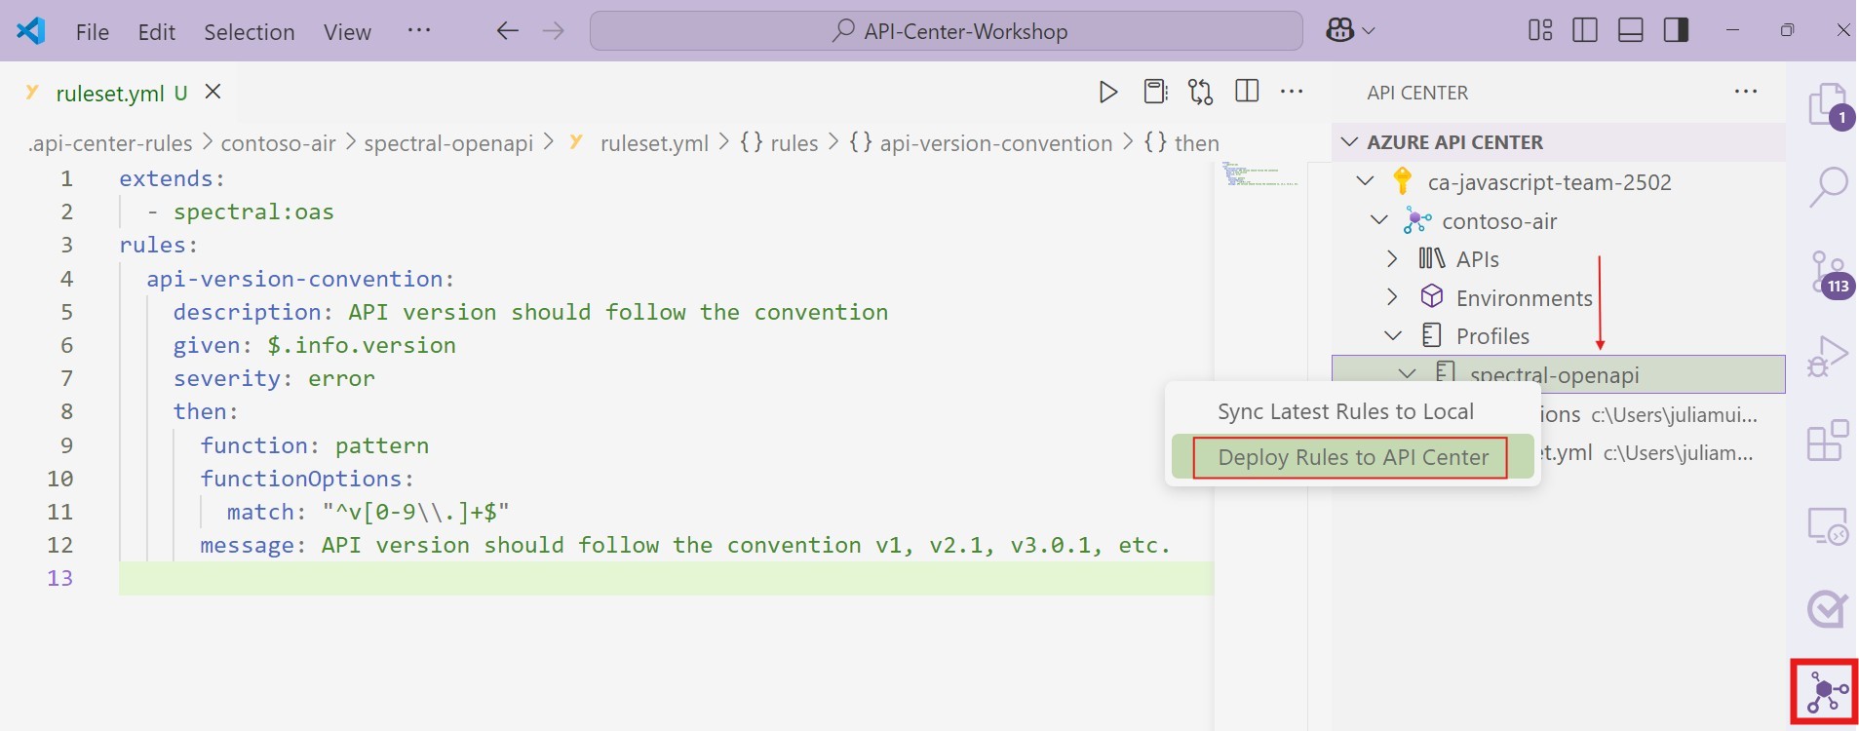Click the 'function: pattern' line
The image size is (1859, 731).
[x=314, y=445]
